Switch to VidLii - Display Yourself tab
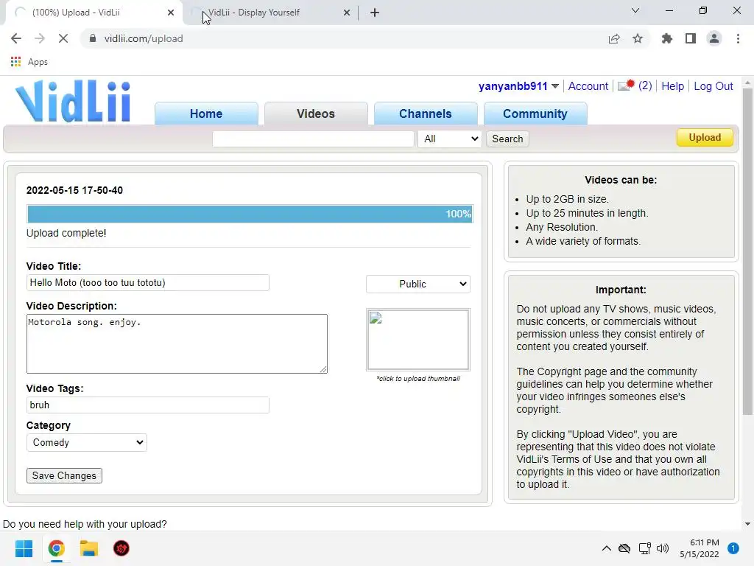The height and width of the screenshot is (566, 754). [269, 13]
